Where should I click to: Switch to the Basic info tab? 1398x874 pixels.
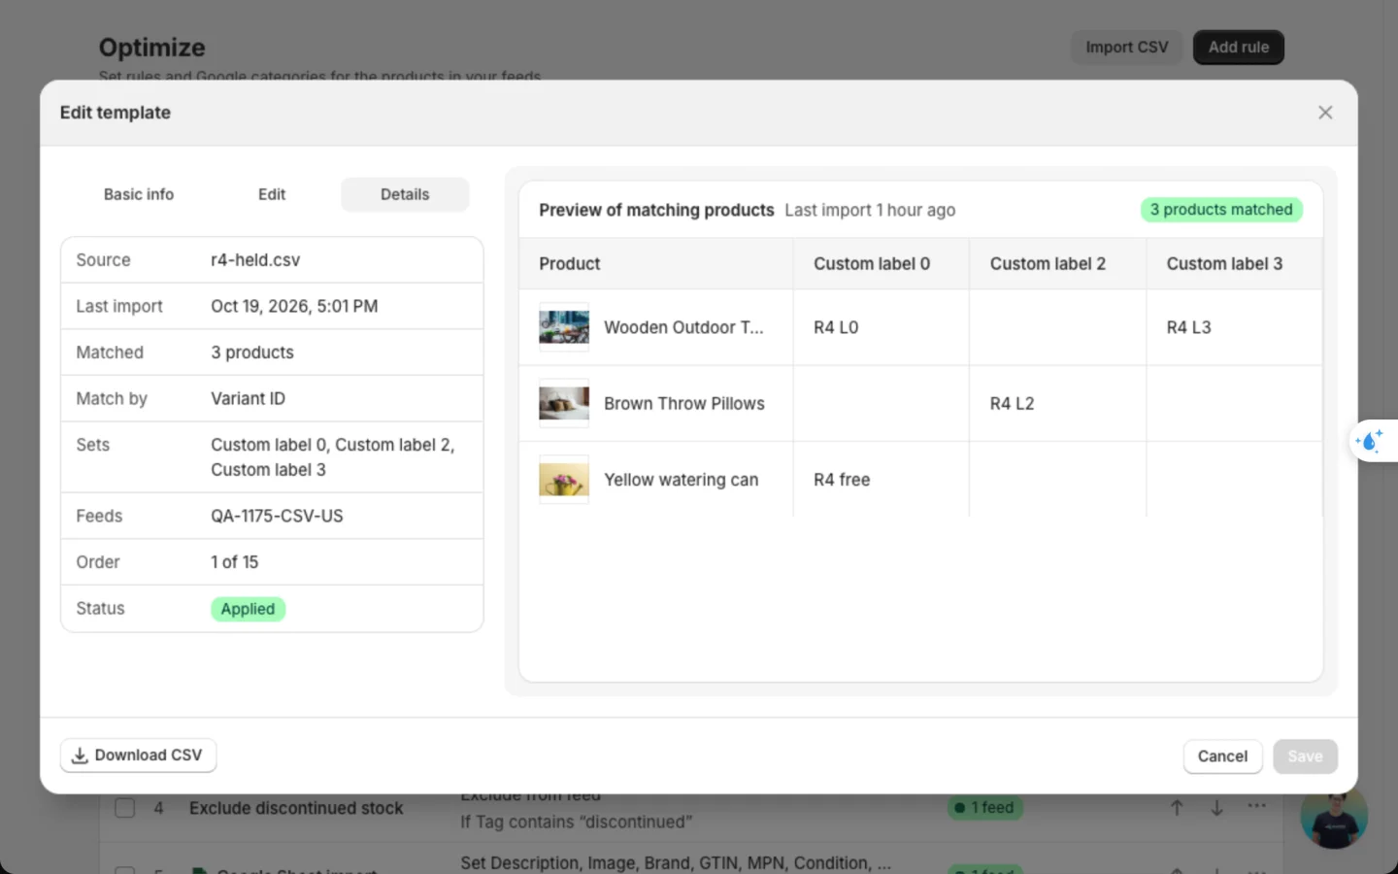(139, 194)
